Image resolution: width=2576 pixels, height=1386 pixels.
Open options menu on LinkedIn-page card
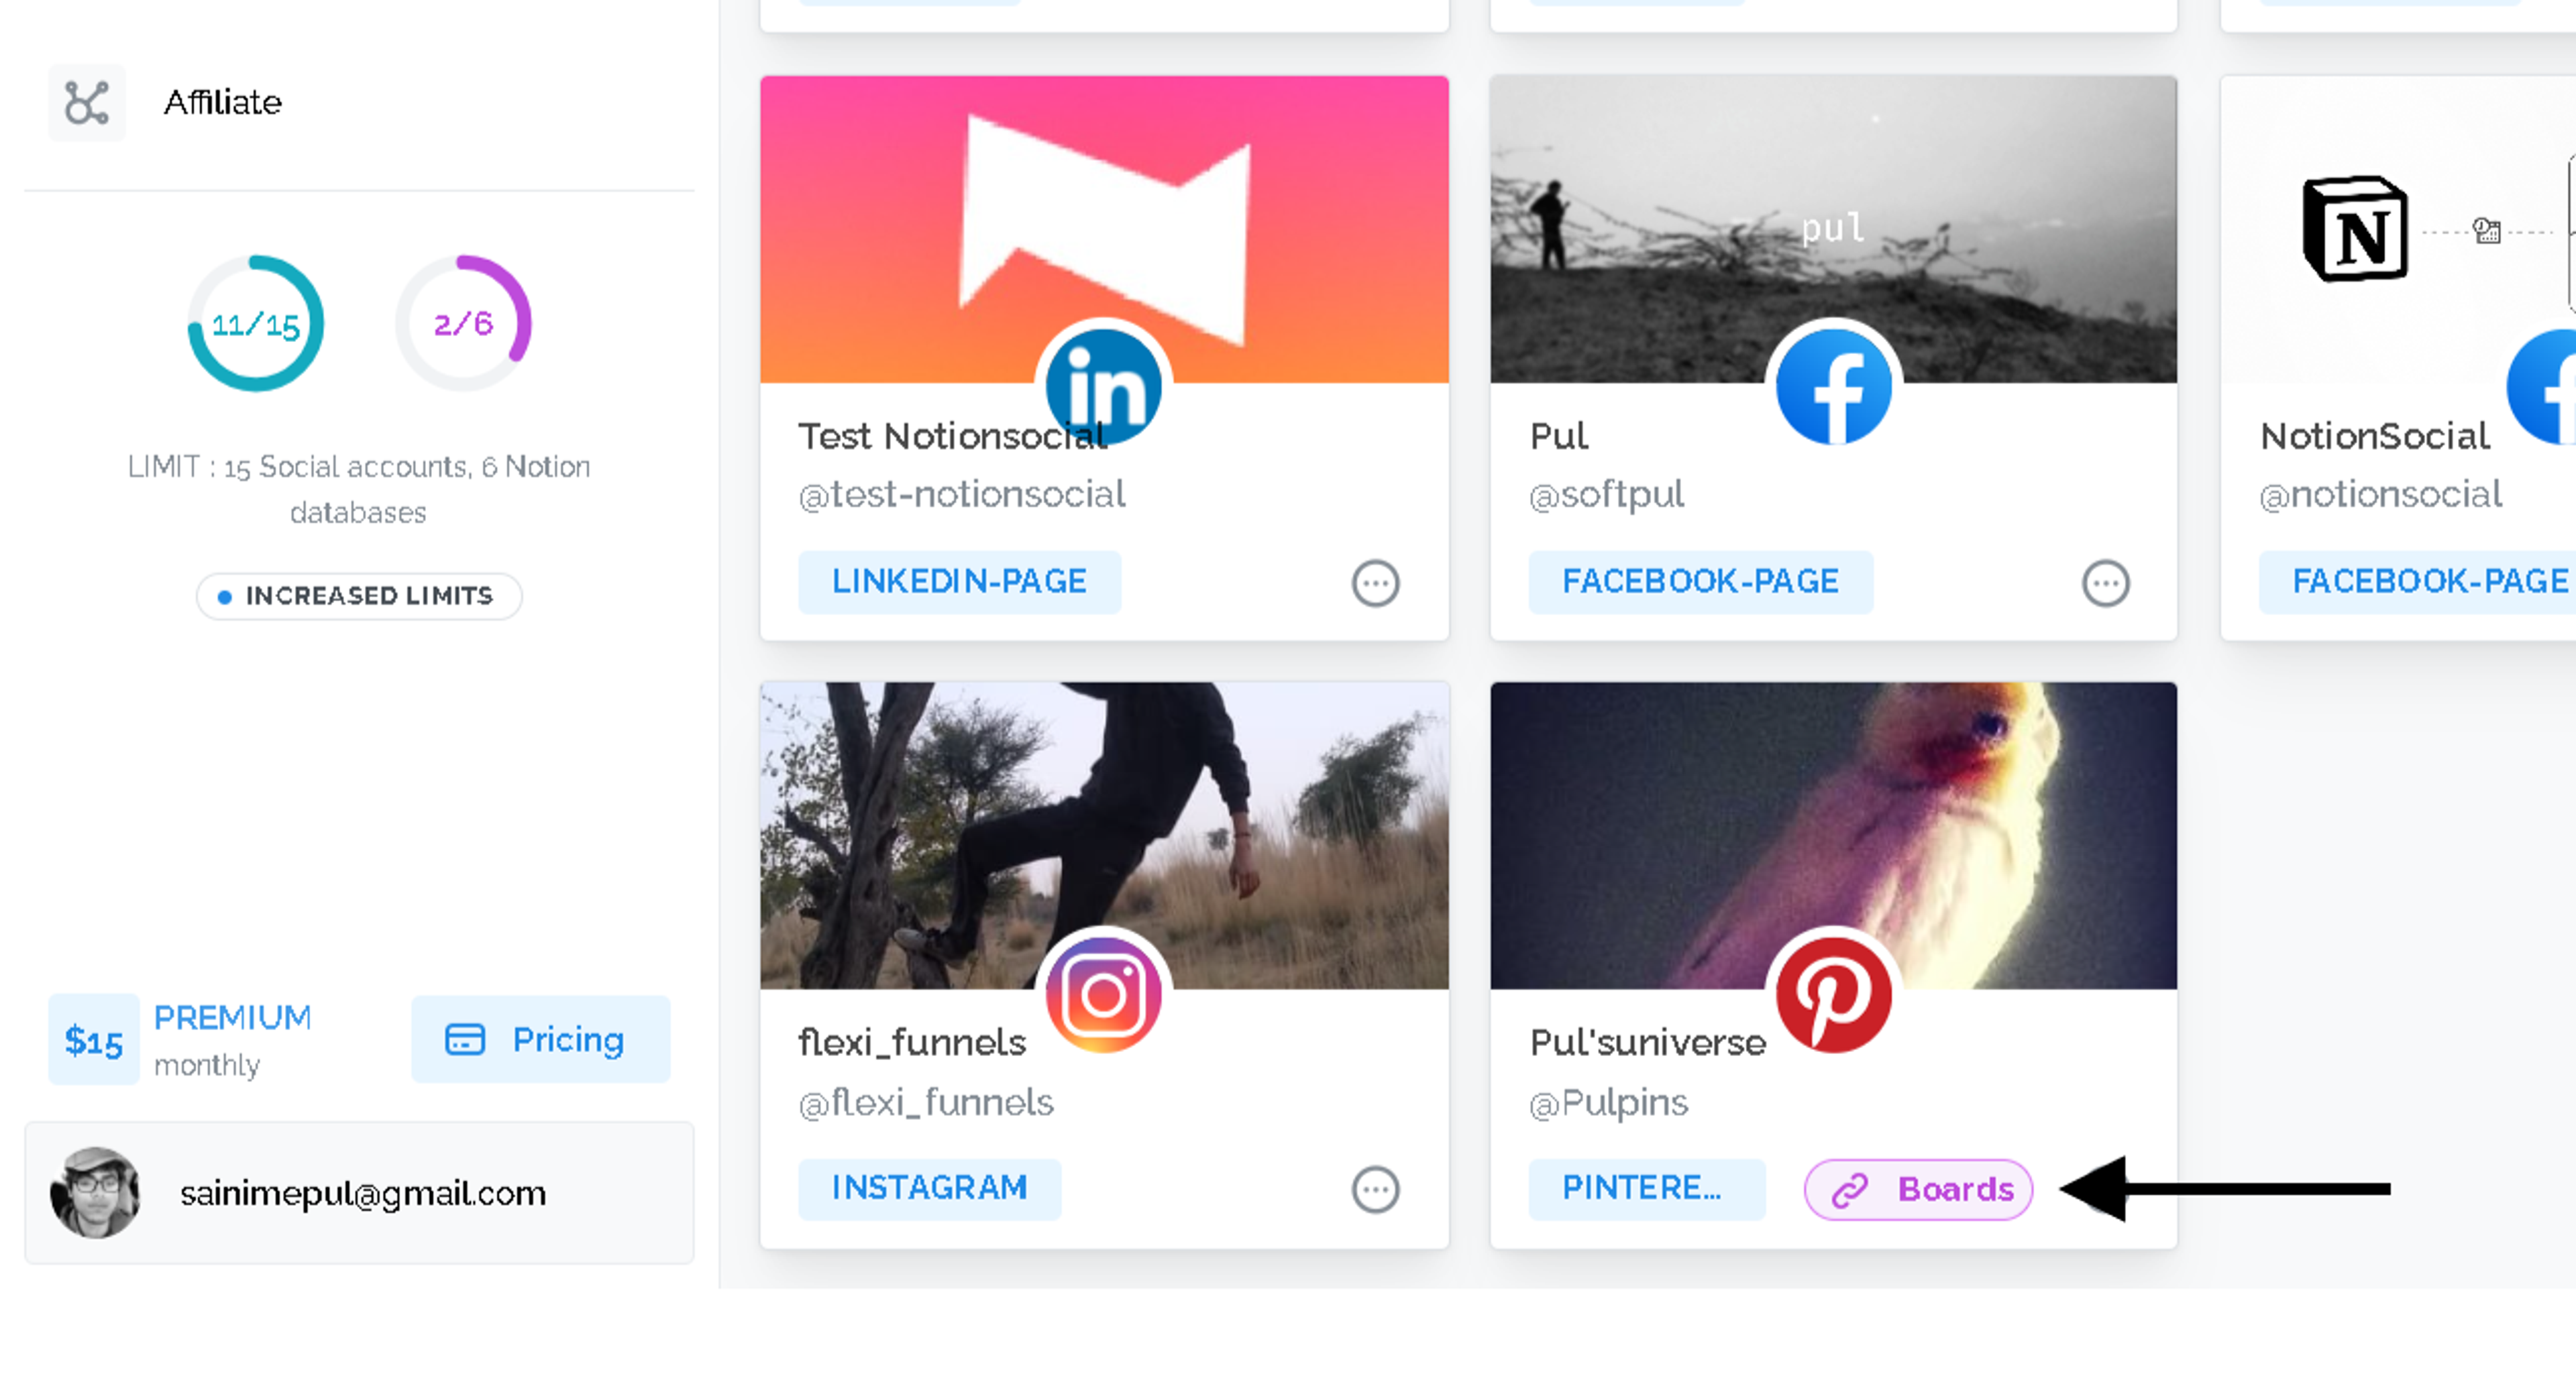point(1375,583)
